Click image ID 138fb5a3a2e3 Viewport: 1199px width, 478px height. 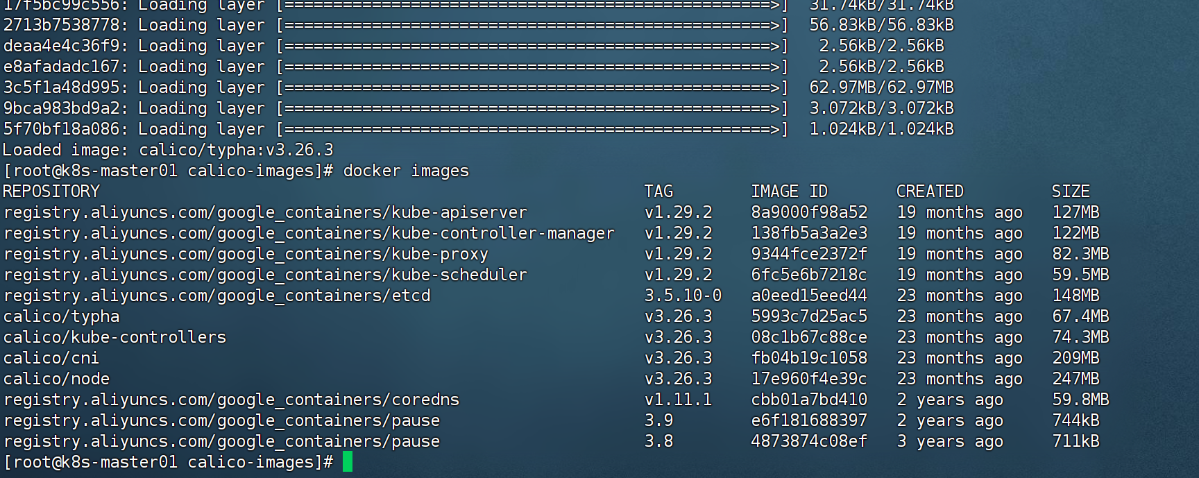tap(809, 233)
